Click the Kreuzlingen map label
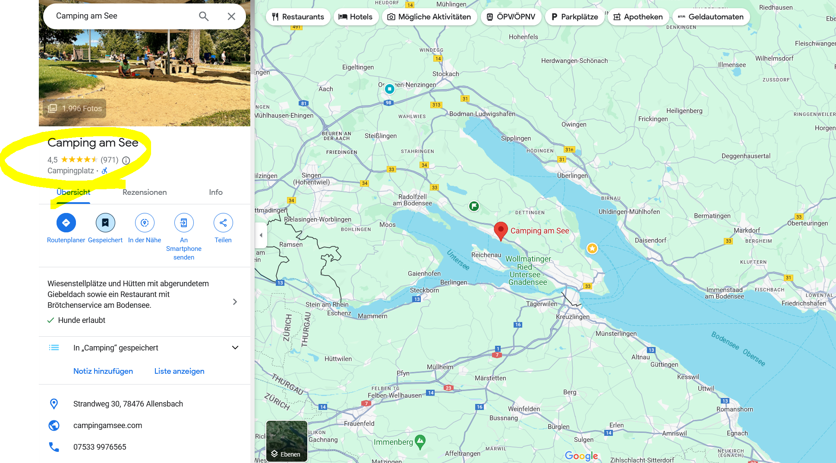This screenshot has width=836, height=463. pyautogui.click(x=573, y=317)
